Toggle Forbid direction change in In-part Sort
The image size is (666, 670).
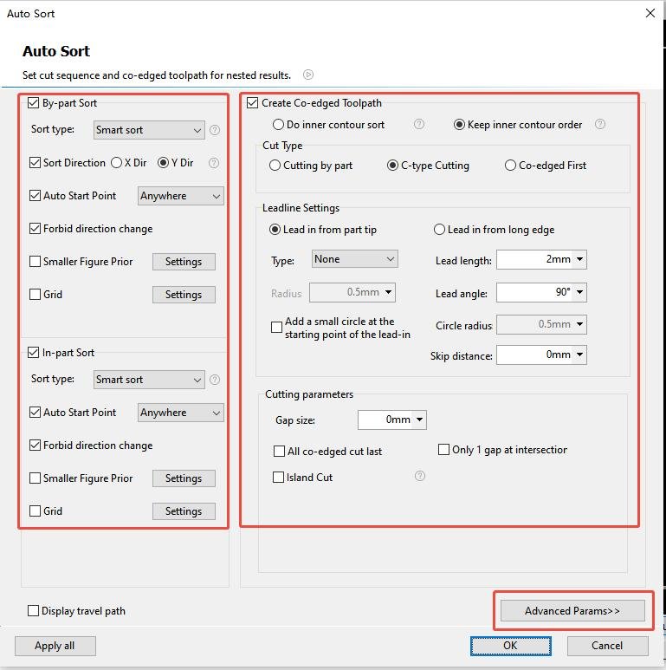[35, 446]
